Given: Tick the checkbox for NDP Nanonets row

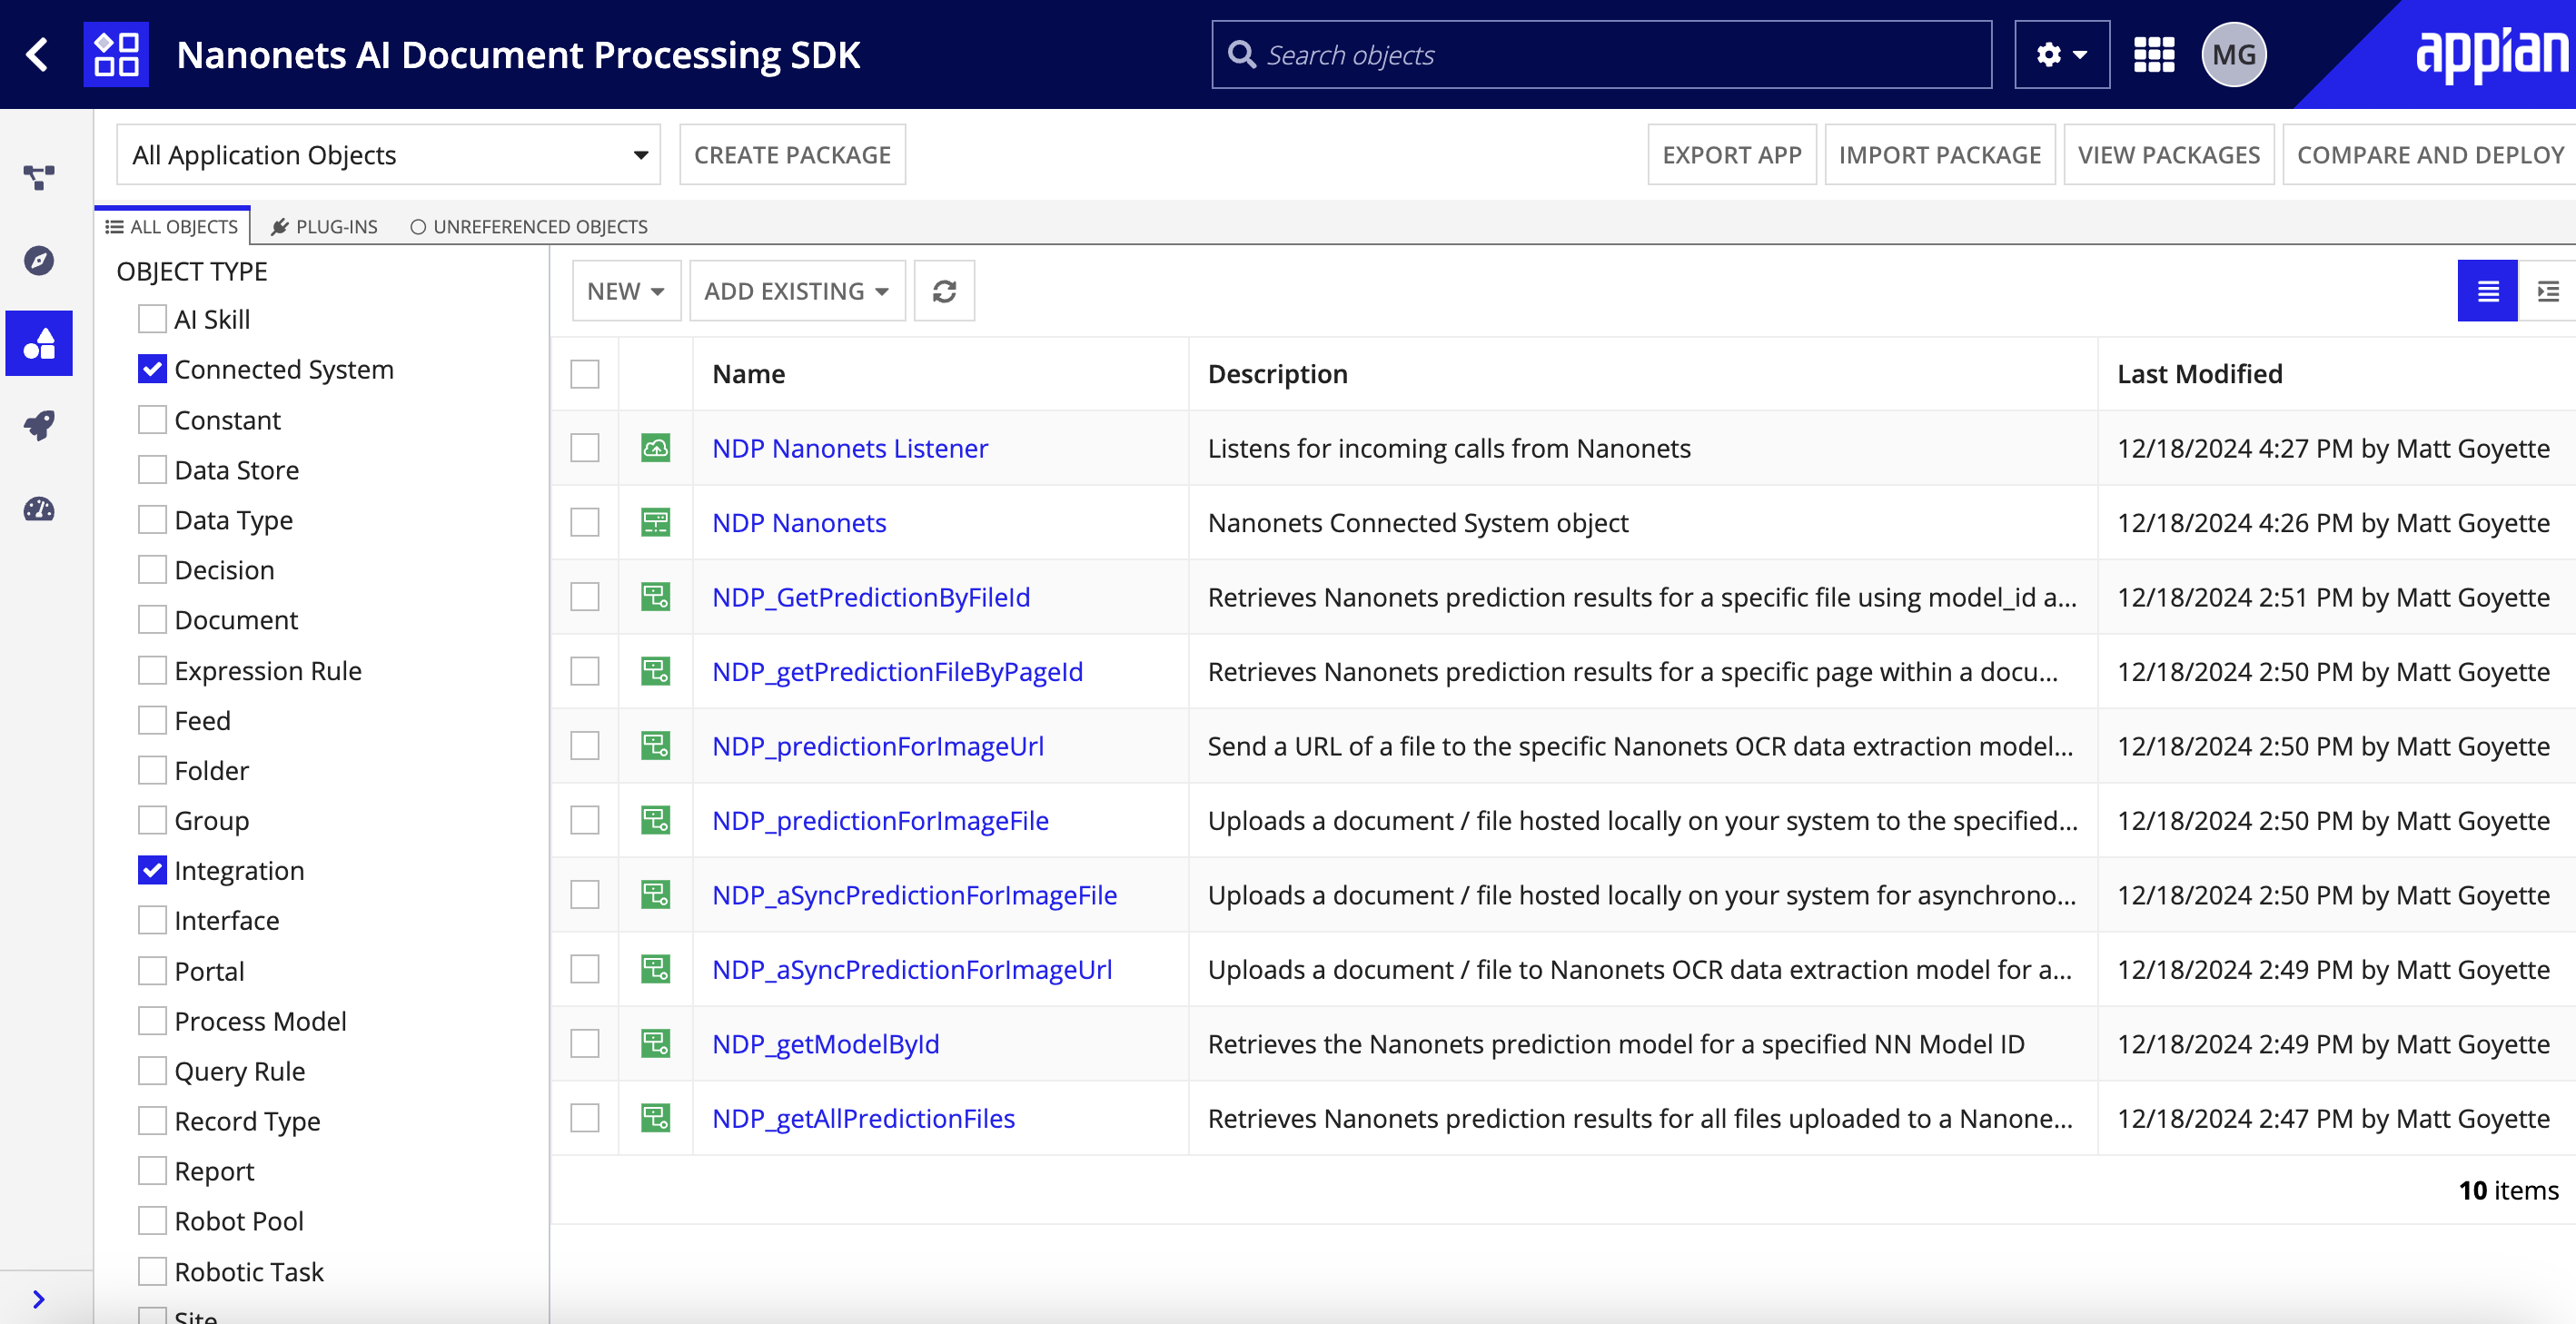Looking at the screenshot, I should [x=585, y=522].
